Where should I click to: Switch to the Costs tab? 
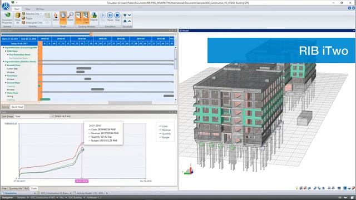34,188
